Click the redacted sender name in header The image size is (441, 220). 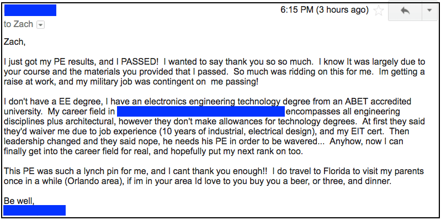coord(30,10)
